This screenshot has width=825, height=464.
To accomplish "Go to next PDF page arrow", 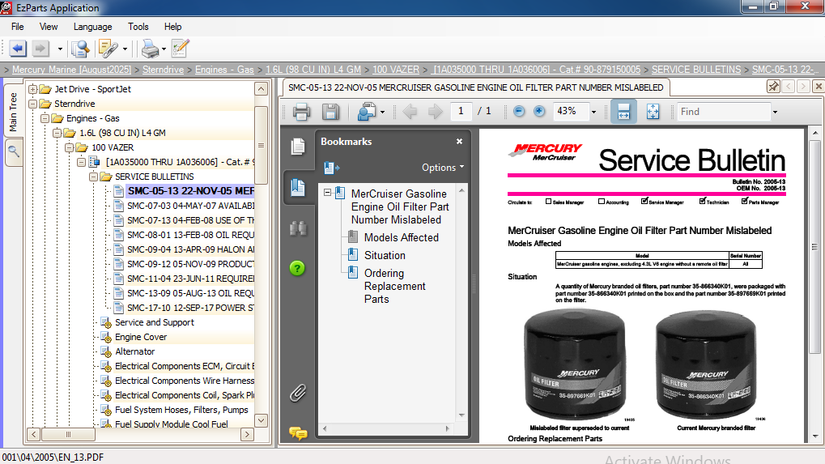I will pos(435,112).
